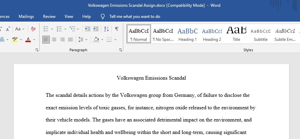Apply the Title style
Viewport: 300px width, 139px height.
[236, 34]
